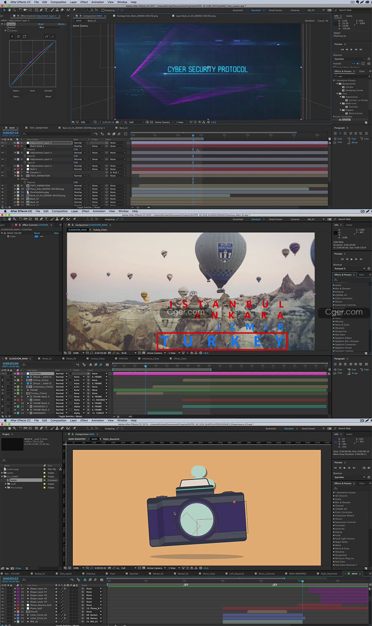Image resolution: width=372 pixels, height=626 pixels.
Task: Click Search Help field in ShapeLayers window
Action: (353, 428)
